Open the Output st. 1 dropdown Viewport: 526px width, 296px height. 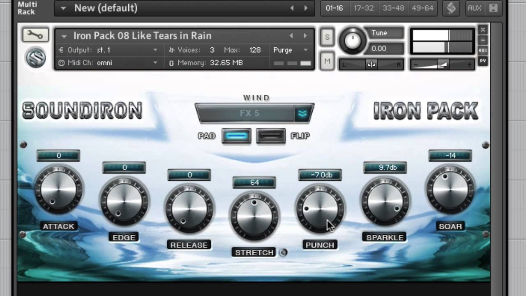point(108,50)
